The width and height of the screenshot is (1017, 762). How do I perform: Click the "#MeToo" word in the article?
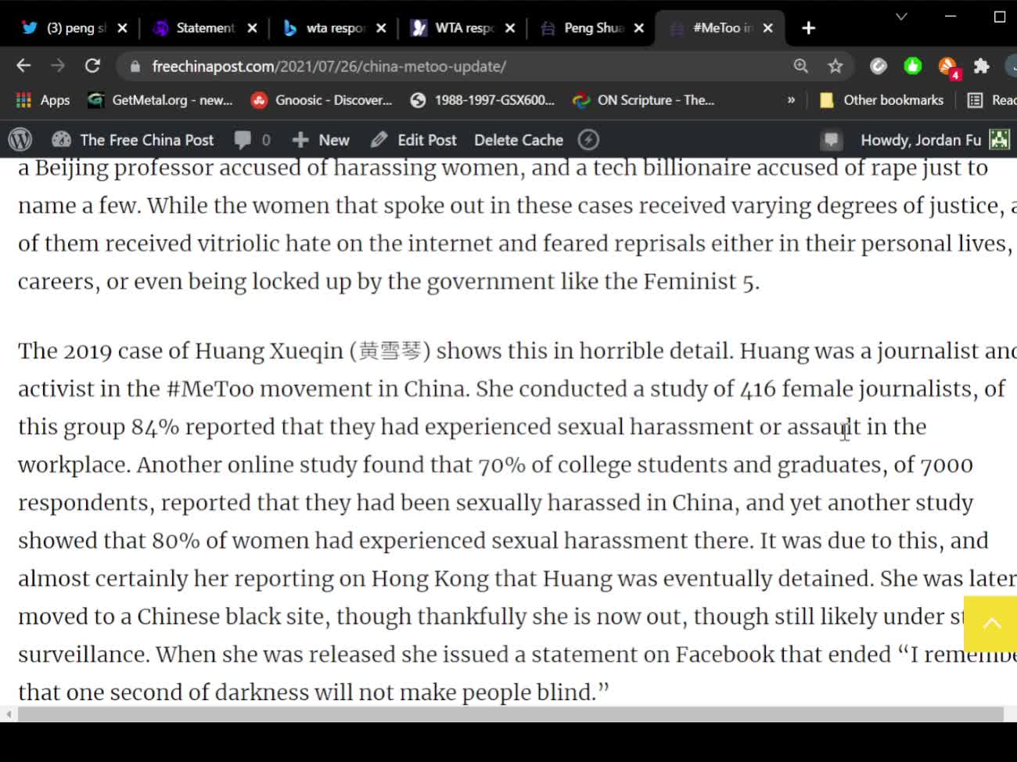(210, 389)
